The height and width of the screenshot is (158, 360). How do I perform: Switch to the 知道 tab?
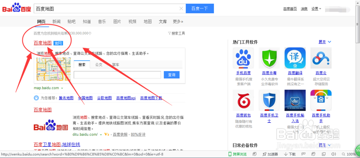coord(87,22)
